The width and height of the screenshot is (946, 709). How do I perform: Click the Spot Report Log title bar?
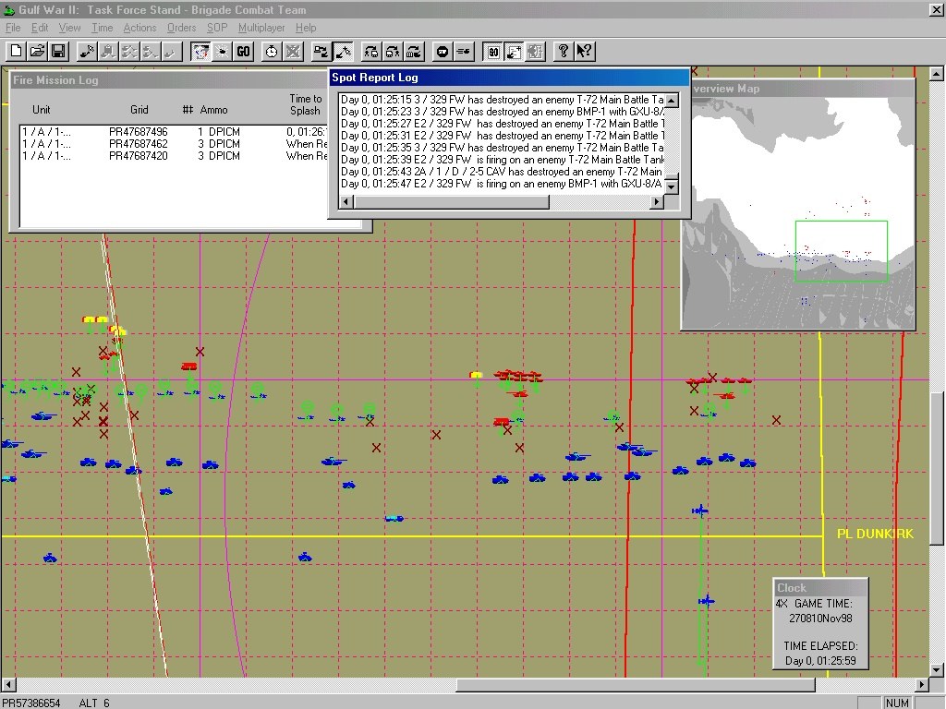click(x=509, y=78)
